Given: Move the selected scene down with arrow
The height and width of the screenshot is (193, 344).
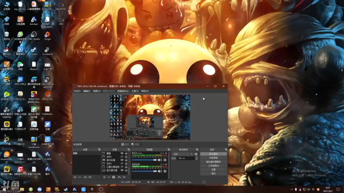Looking at the screenshot, I should click(x=90, y=177).
